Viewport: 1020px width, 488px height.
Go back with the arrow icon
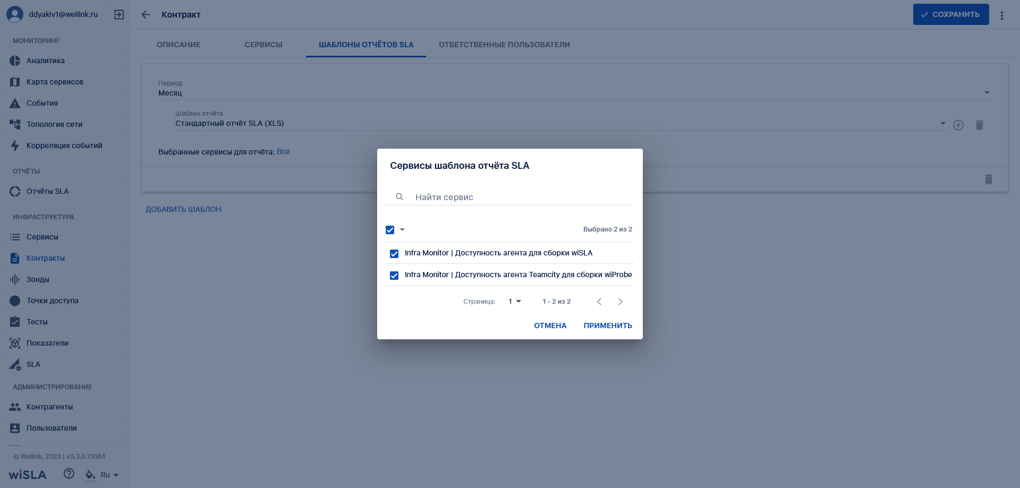coord(146,15)
